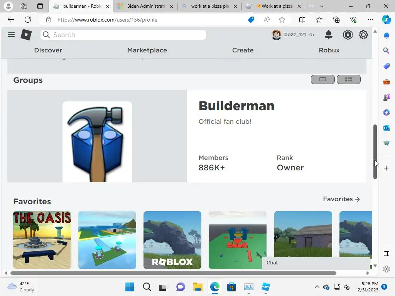Go back with the browser back arrow
Image resolution: width=395 pixels, height=296 pixels.
10,20
